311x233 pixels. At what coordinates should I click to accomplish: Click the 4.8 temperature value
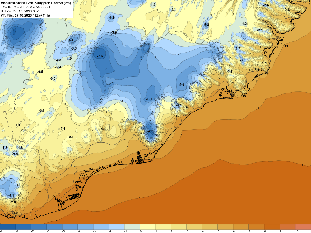tap(16, 213)
